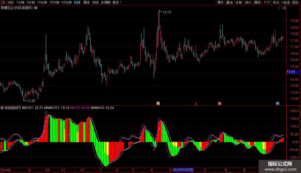Screen dimensions: 301x173
Task: Click the panel layout icon at top-left
Action: click(x=3, y=2)
